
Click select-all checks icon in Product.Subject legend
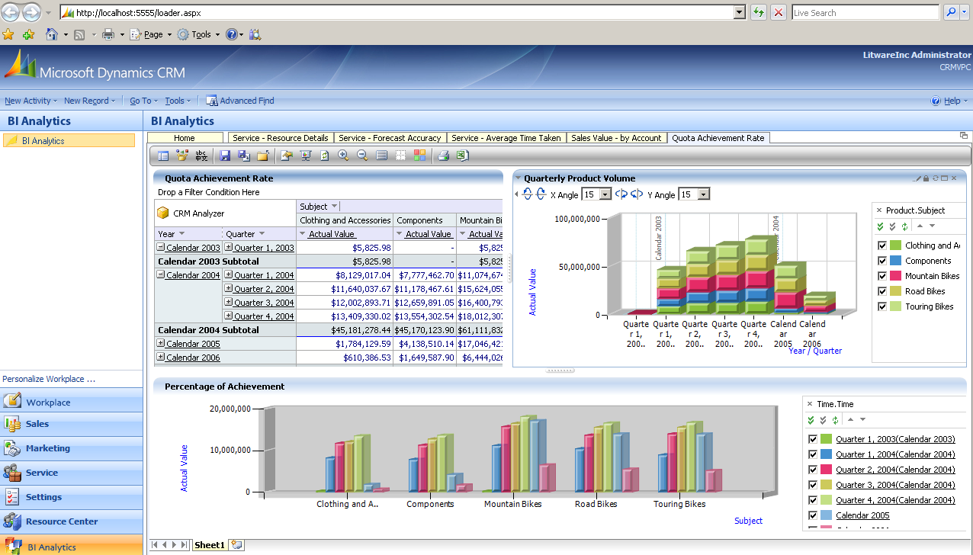(x=880, y=226)
